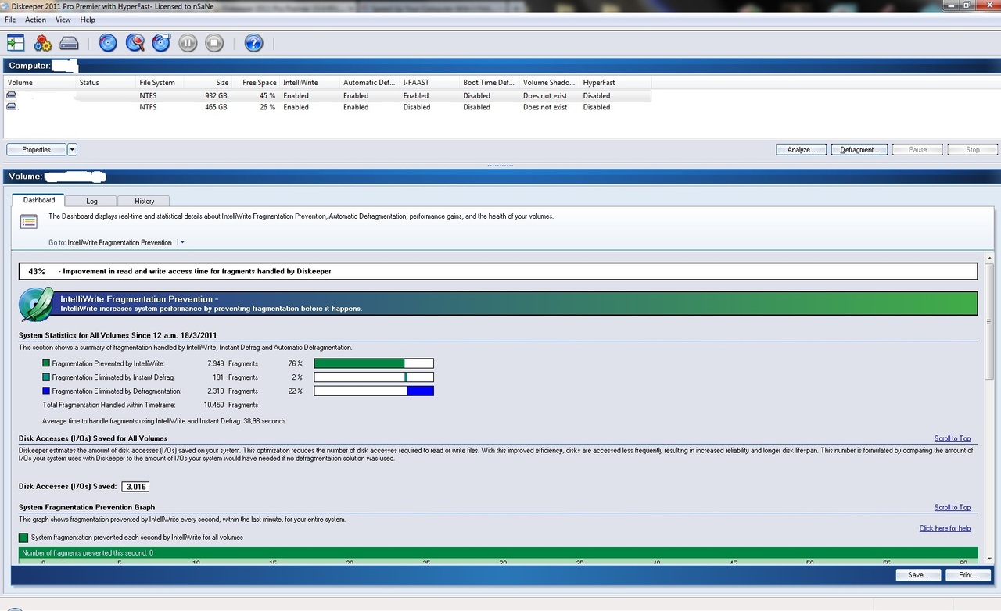Select the Dashboard tab
The height and width of the screenshot is (611, 1001).
click(x=38, y=200)
